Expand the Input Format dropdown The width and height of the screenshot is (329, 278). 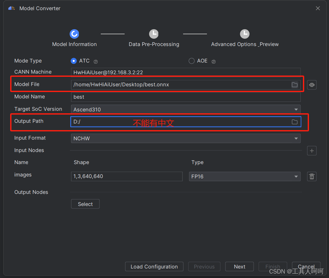click(x=296, y=138)
